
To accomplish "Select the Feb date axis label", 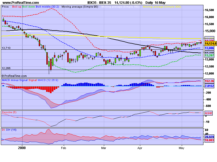I will point(63,148).
